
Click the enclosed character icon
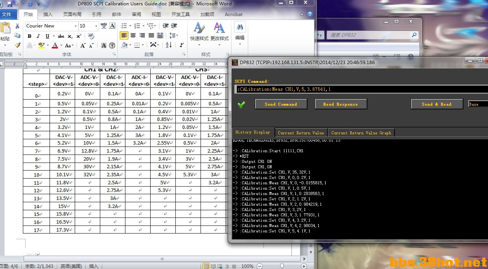112,45
